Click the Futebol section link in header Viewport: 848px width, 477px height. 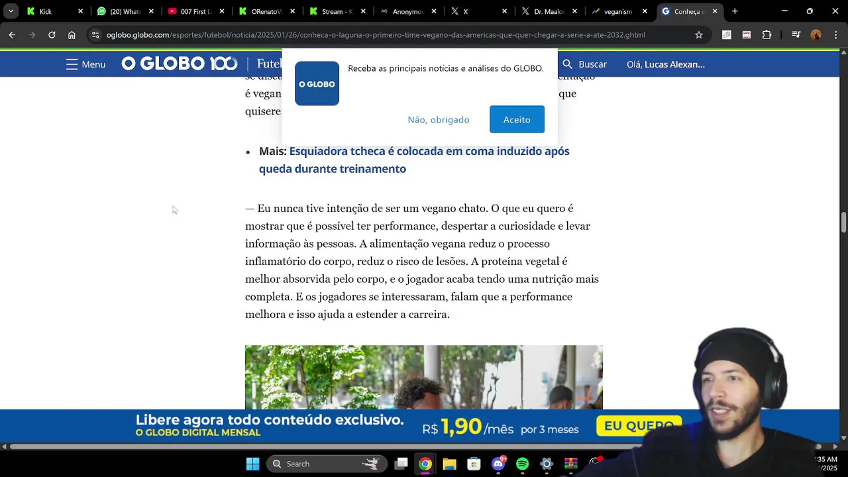coord(269,64)
